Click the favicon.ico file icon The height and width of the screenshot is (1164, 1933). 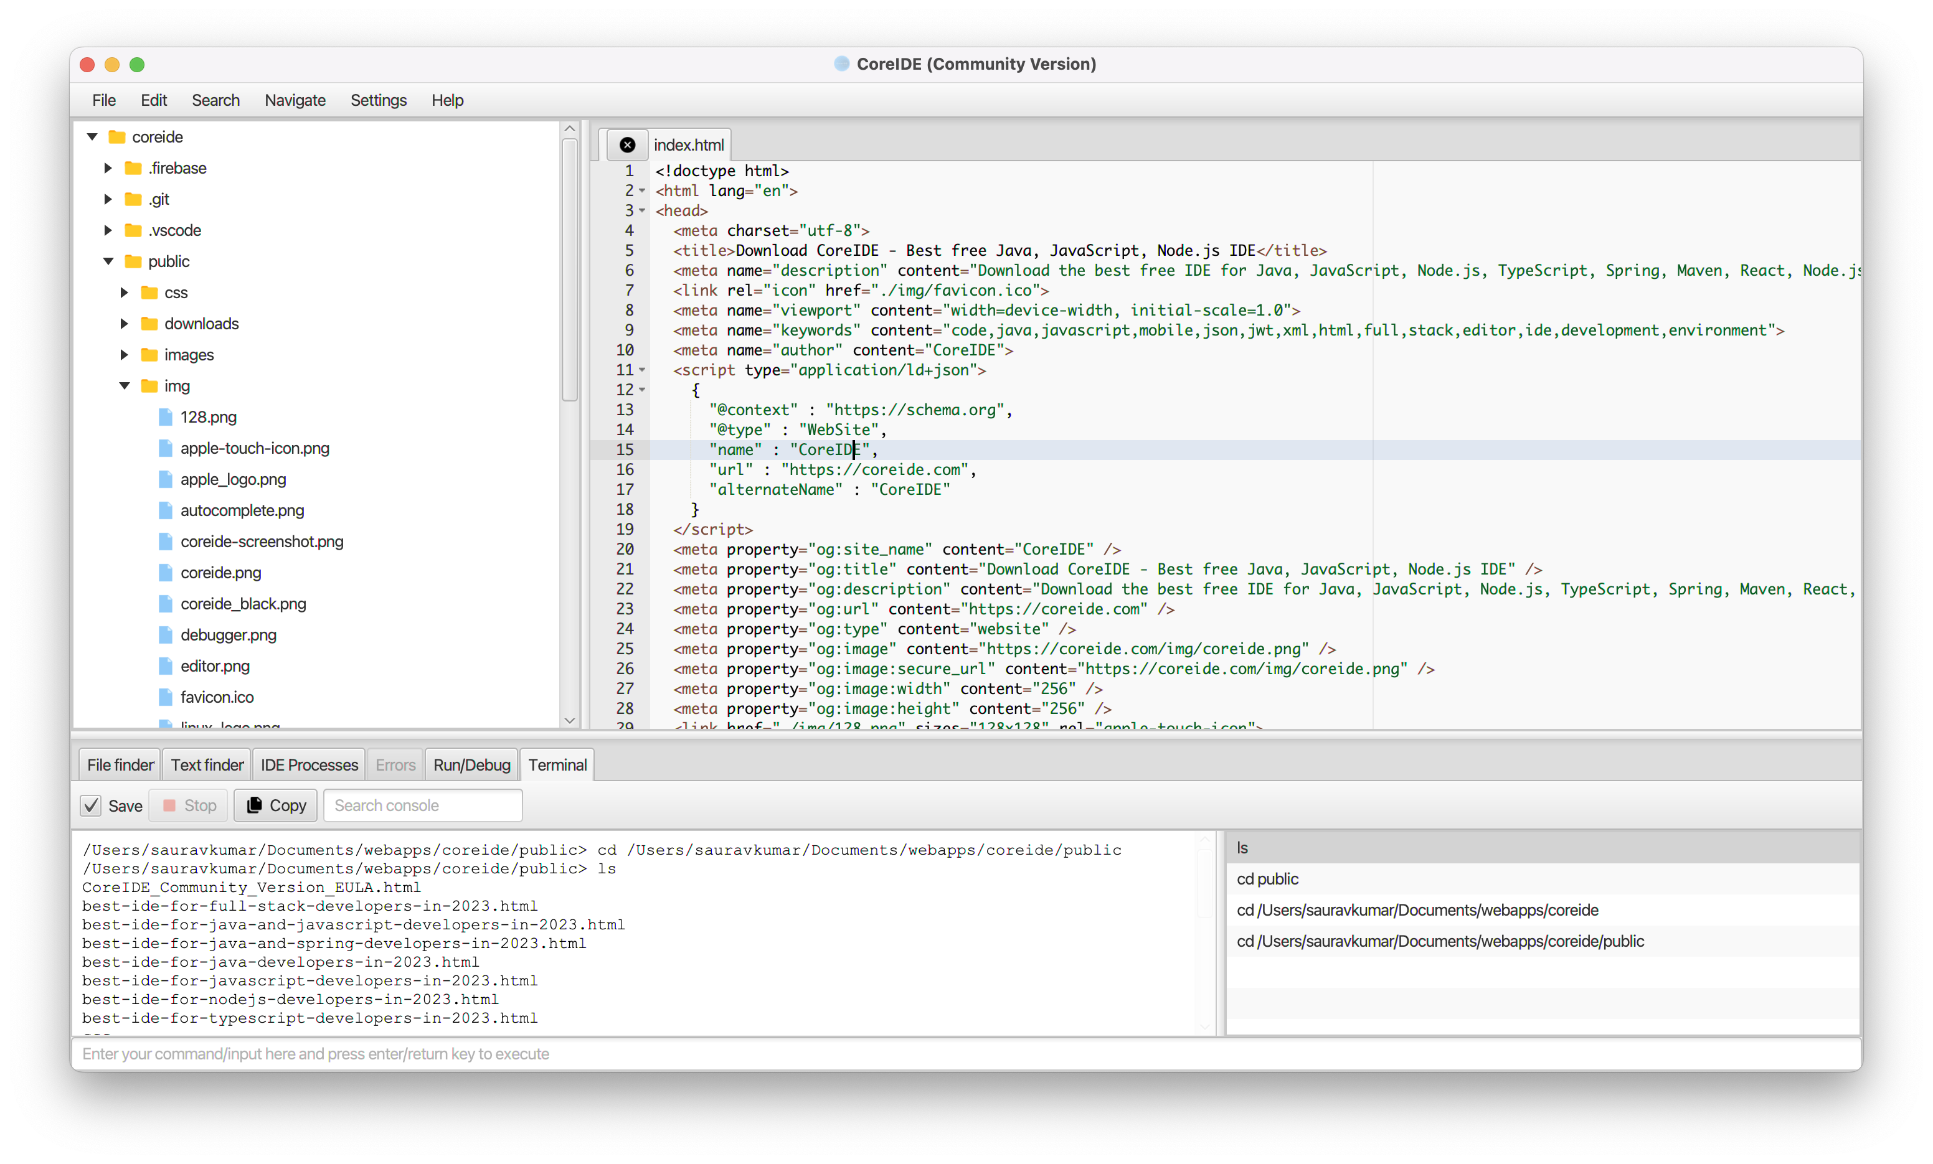click(166, 697)
